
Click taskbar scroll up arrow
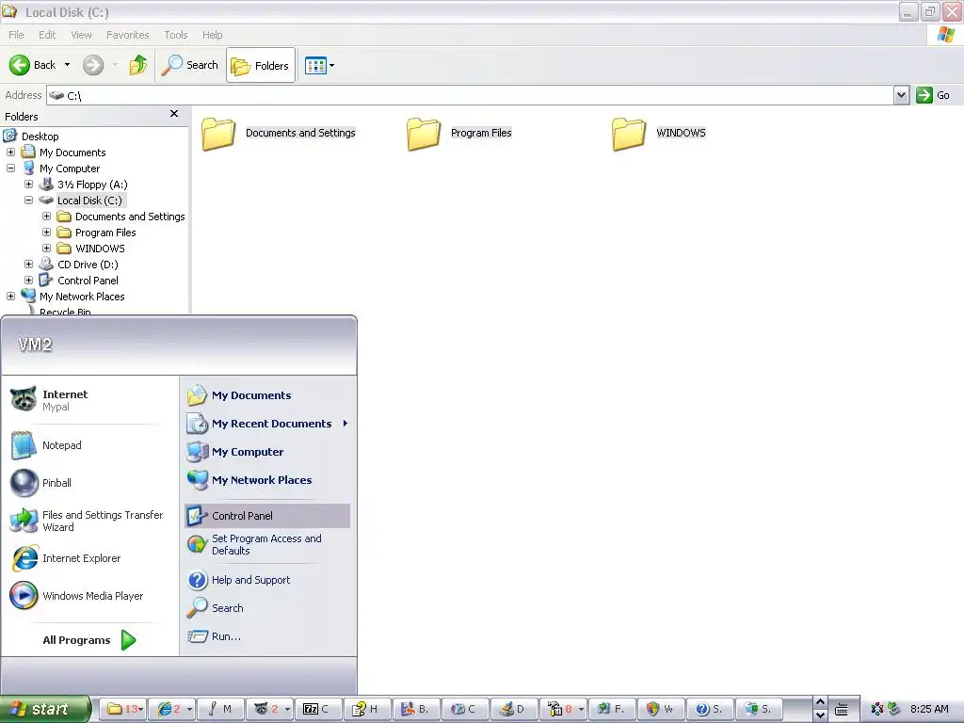(820, 702)
